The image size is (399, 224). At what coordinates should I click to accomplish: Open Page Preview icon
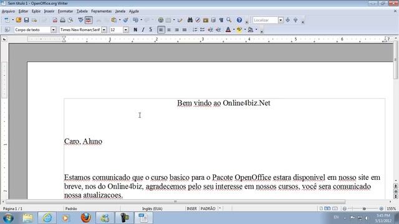point(70,20)
